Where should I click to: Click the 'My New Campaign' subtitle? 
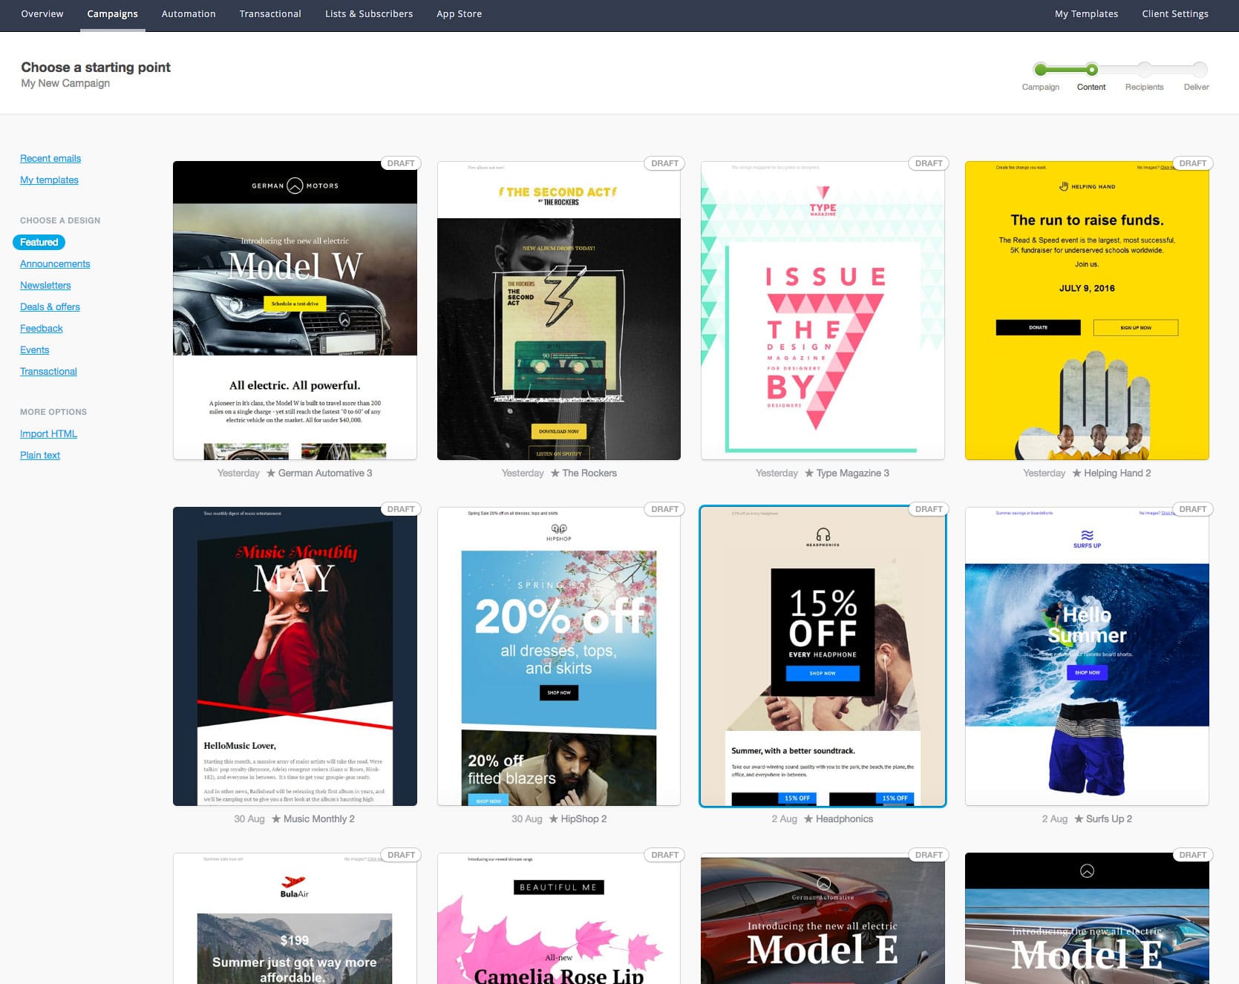tap(65, 83)
